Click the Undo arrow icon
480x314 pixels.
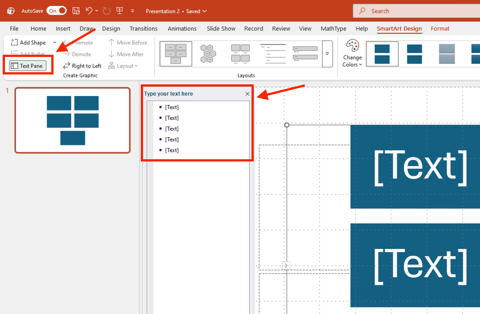tap(89, 11)
